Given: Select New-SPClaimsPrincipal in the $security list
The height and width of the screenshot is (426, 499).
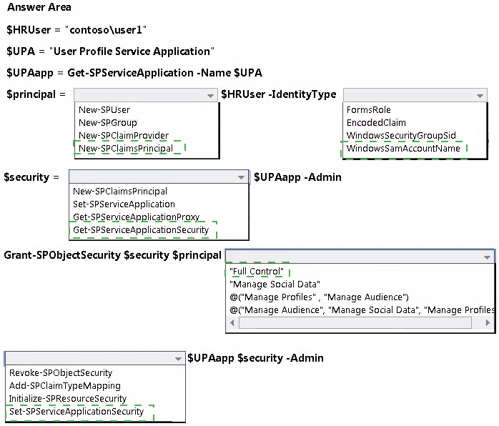Looking at the screenshot, I should [120, 192].
